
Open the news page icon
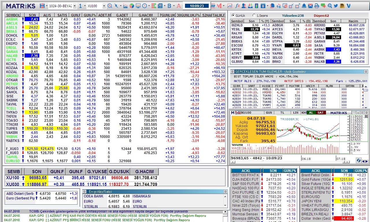160,6
